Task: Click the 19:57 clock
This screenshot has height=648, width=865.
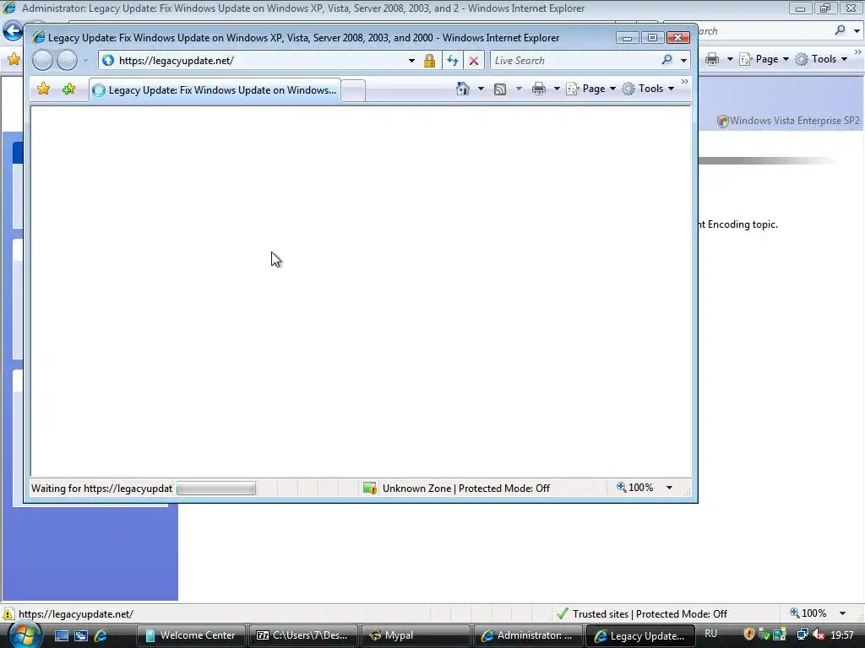Action: 842,635
